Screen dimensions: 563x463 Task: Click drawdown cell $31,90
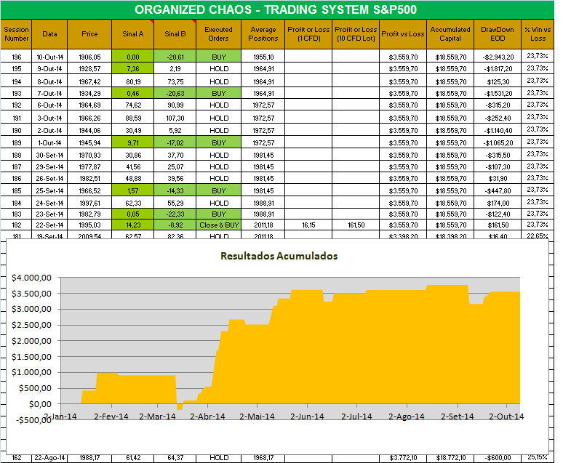(498, 178)
